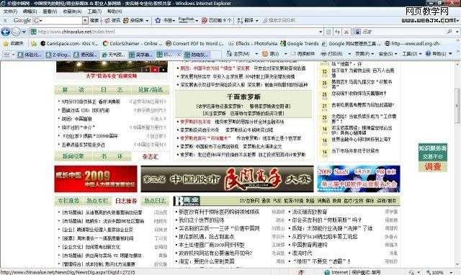Click the Quick Tabs grid icon
The height and width of the screenshot is (275, 461).
coord(6,55)
